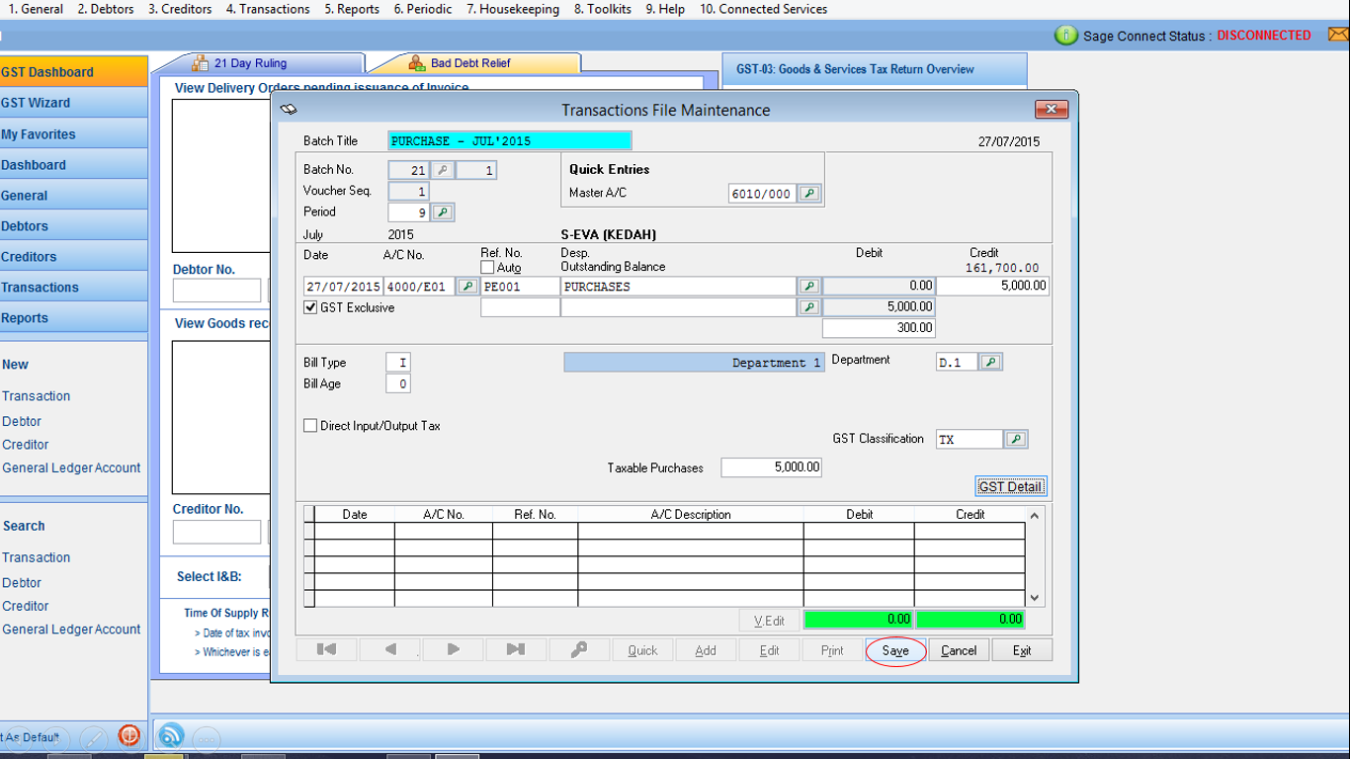
Task: Open the 7. Housekeeping menu
Action: pyautogui.click(x=513, y=9)
